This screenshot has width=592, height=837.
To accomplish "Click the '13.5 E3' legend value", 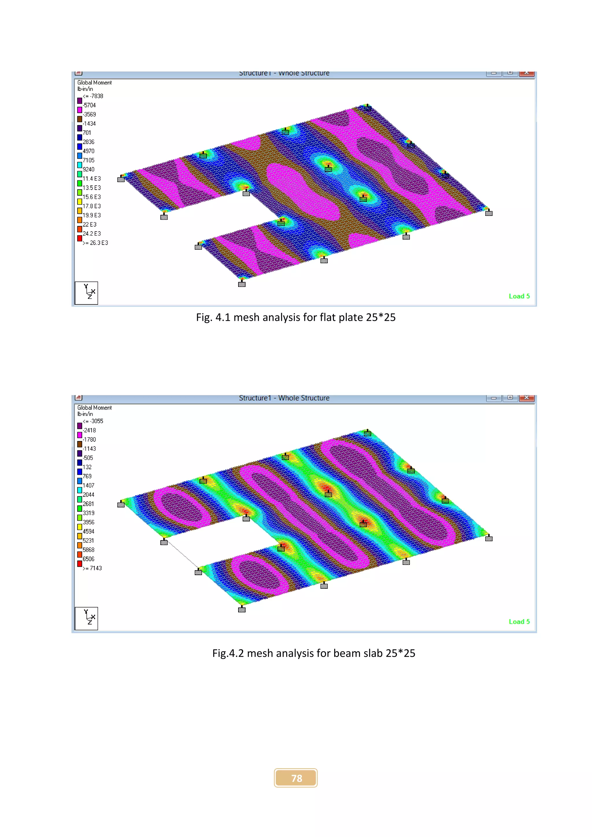I will coord(92,188).
